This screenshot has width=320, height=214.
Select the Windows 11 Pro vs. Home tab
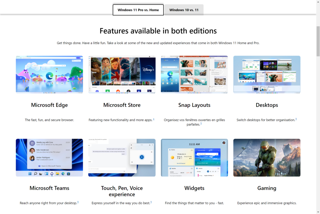tap(138, 10)
